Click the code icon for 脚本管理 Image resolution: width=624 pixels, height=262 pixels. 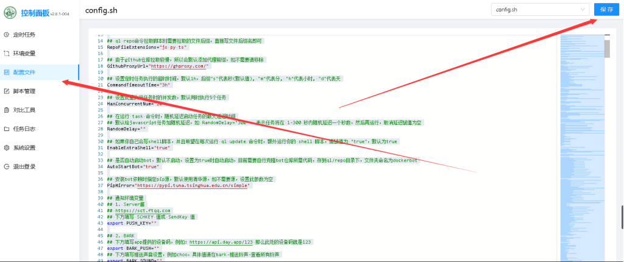click(7, 91)
